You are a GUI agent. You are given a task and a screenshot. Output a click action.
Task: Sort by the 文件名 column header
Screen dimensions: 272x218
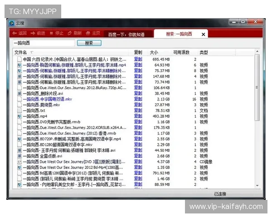tap(21, 53)
